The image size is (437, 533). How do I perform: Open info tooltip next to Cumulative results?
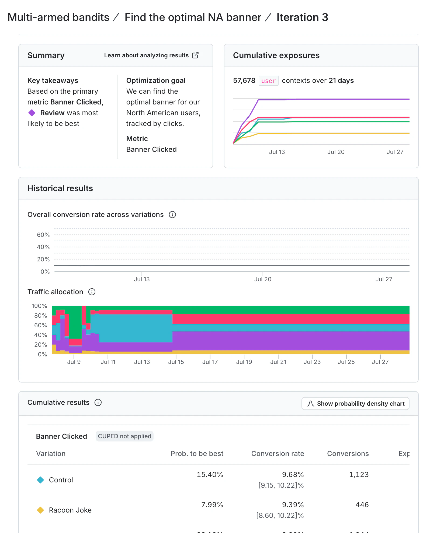98,402
